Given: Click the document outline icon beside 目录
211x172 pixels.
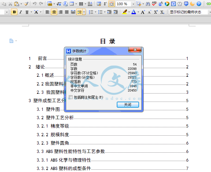Looking at the screenshot, I should point(12,41).
